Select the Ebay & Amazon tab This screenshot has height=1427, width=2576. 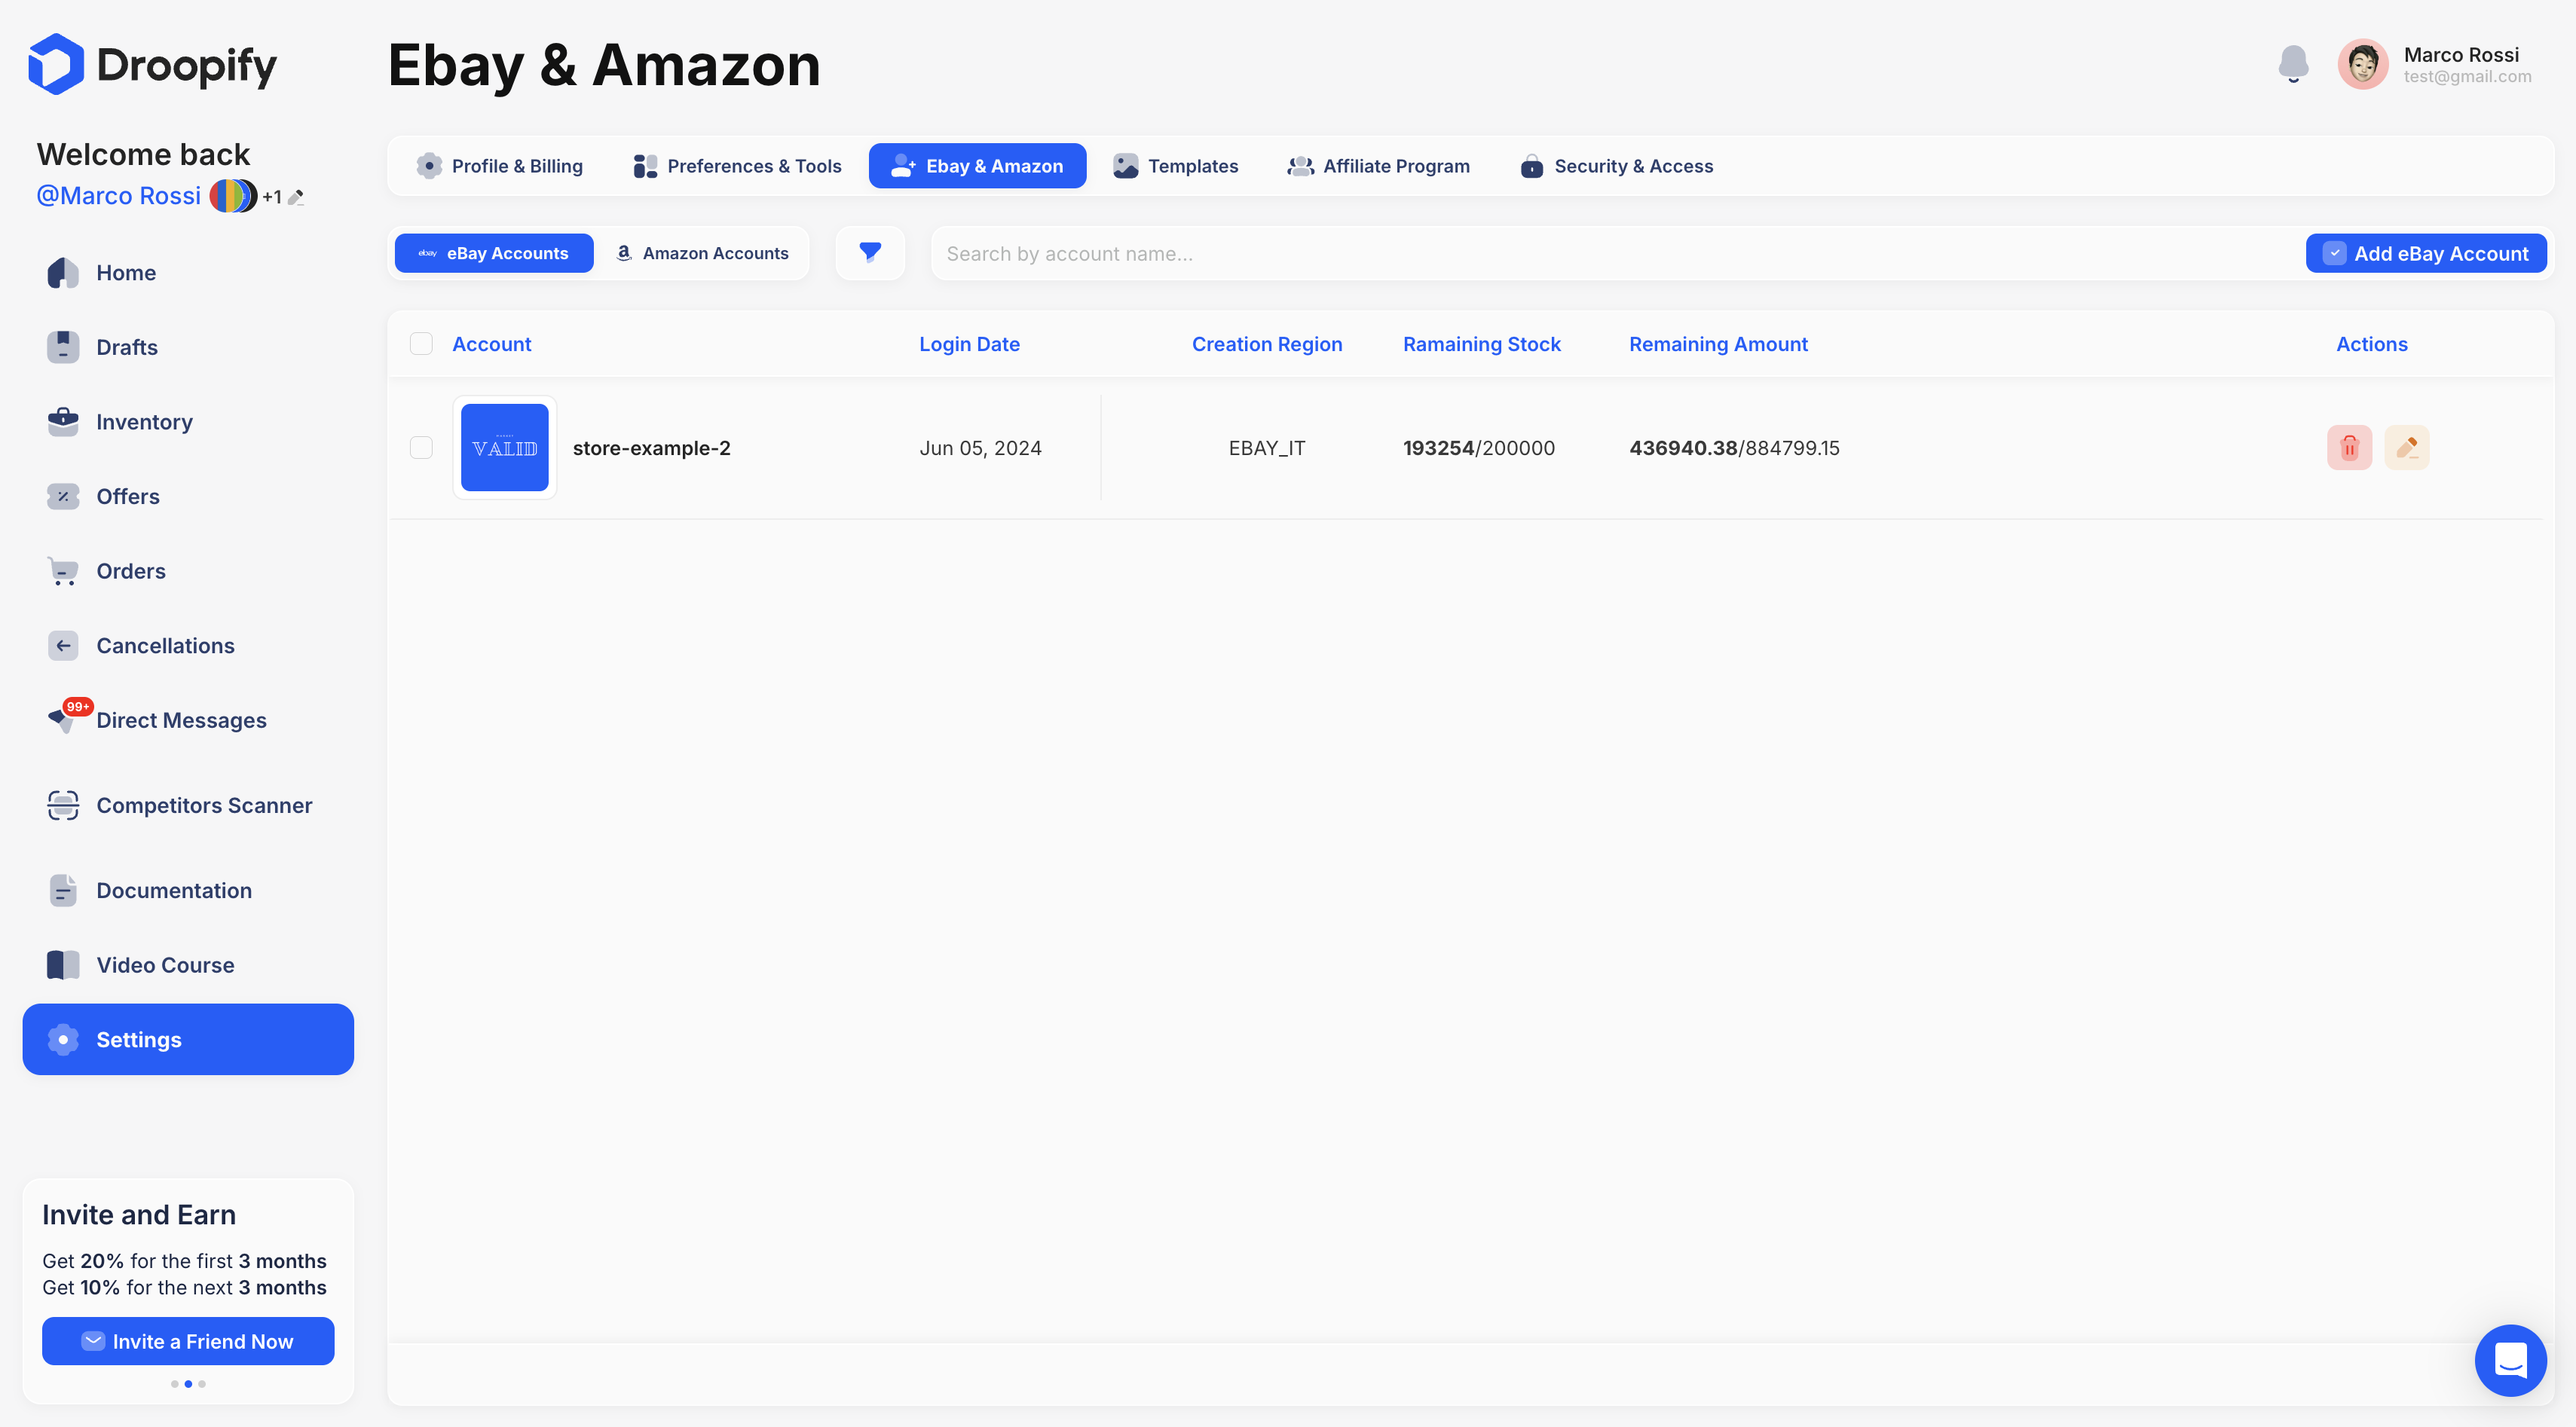coord(977,166)
